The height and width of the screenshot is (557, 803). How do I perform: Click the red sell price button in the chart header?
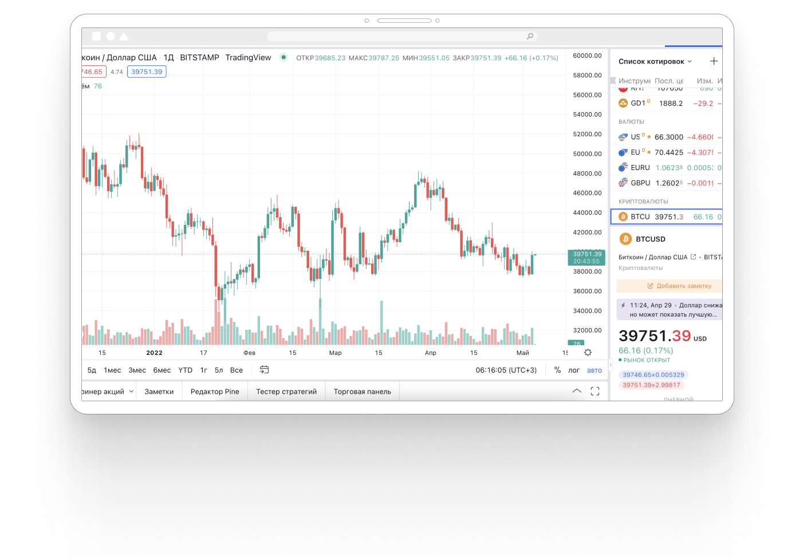93,72
